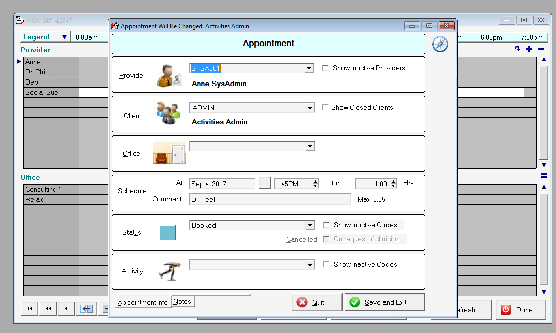556x333 pixels.
Task: Click the double-arrow rewind navigation button
Action: point(48,309)
